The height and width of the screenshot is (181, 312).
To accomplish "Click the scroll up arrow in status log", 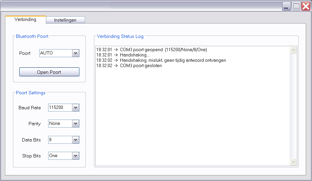I will pyautogui.click(x=293, y=50).
